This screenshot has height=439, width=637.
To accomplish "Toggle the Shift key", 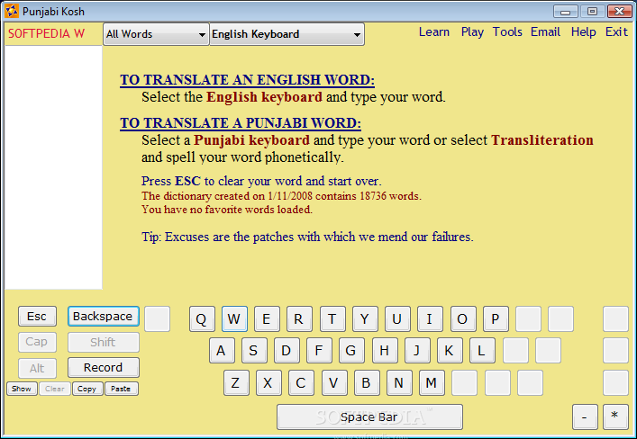I will (104, 342).
